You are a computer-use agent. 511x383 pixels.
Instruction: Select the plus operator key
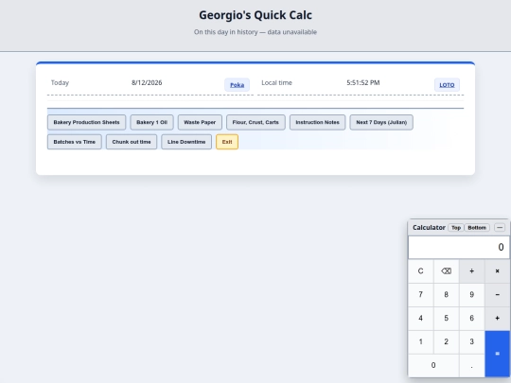[x=497, y=318]
